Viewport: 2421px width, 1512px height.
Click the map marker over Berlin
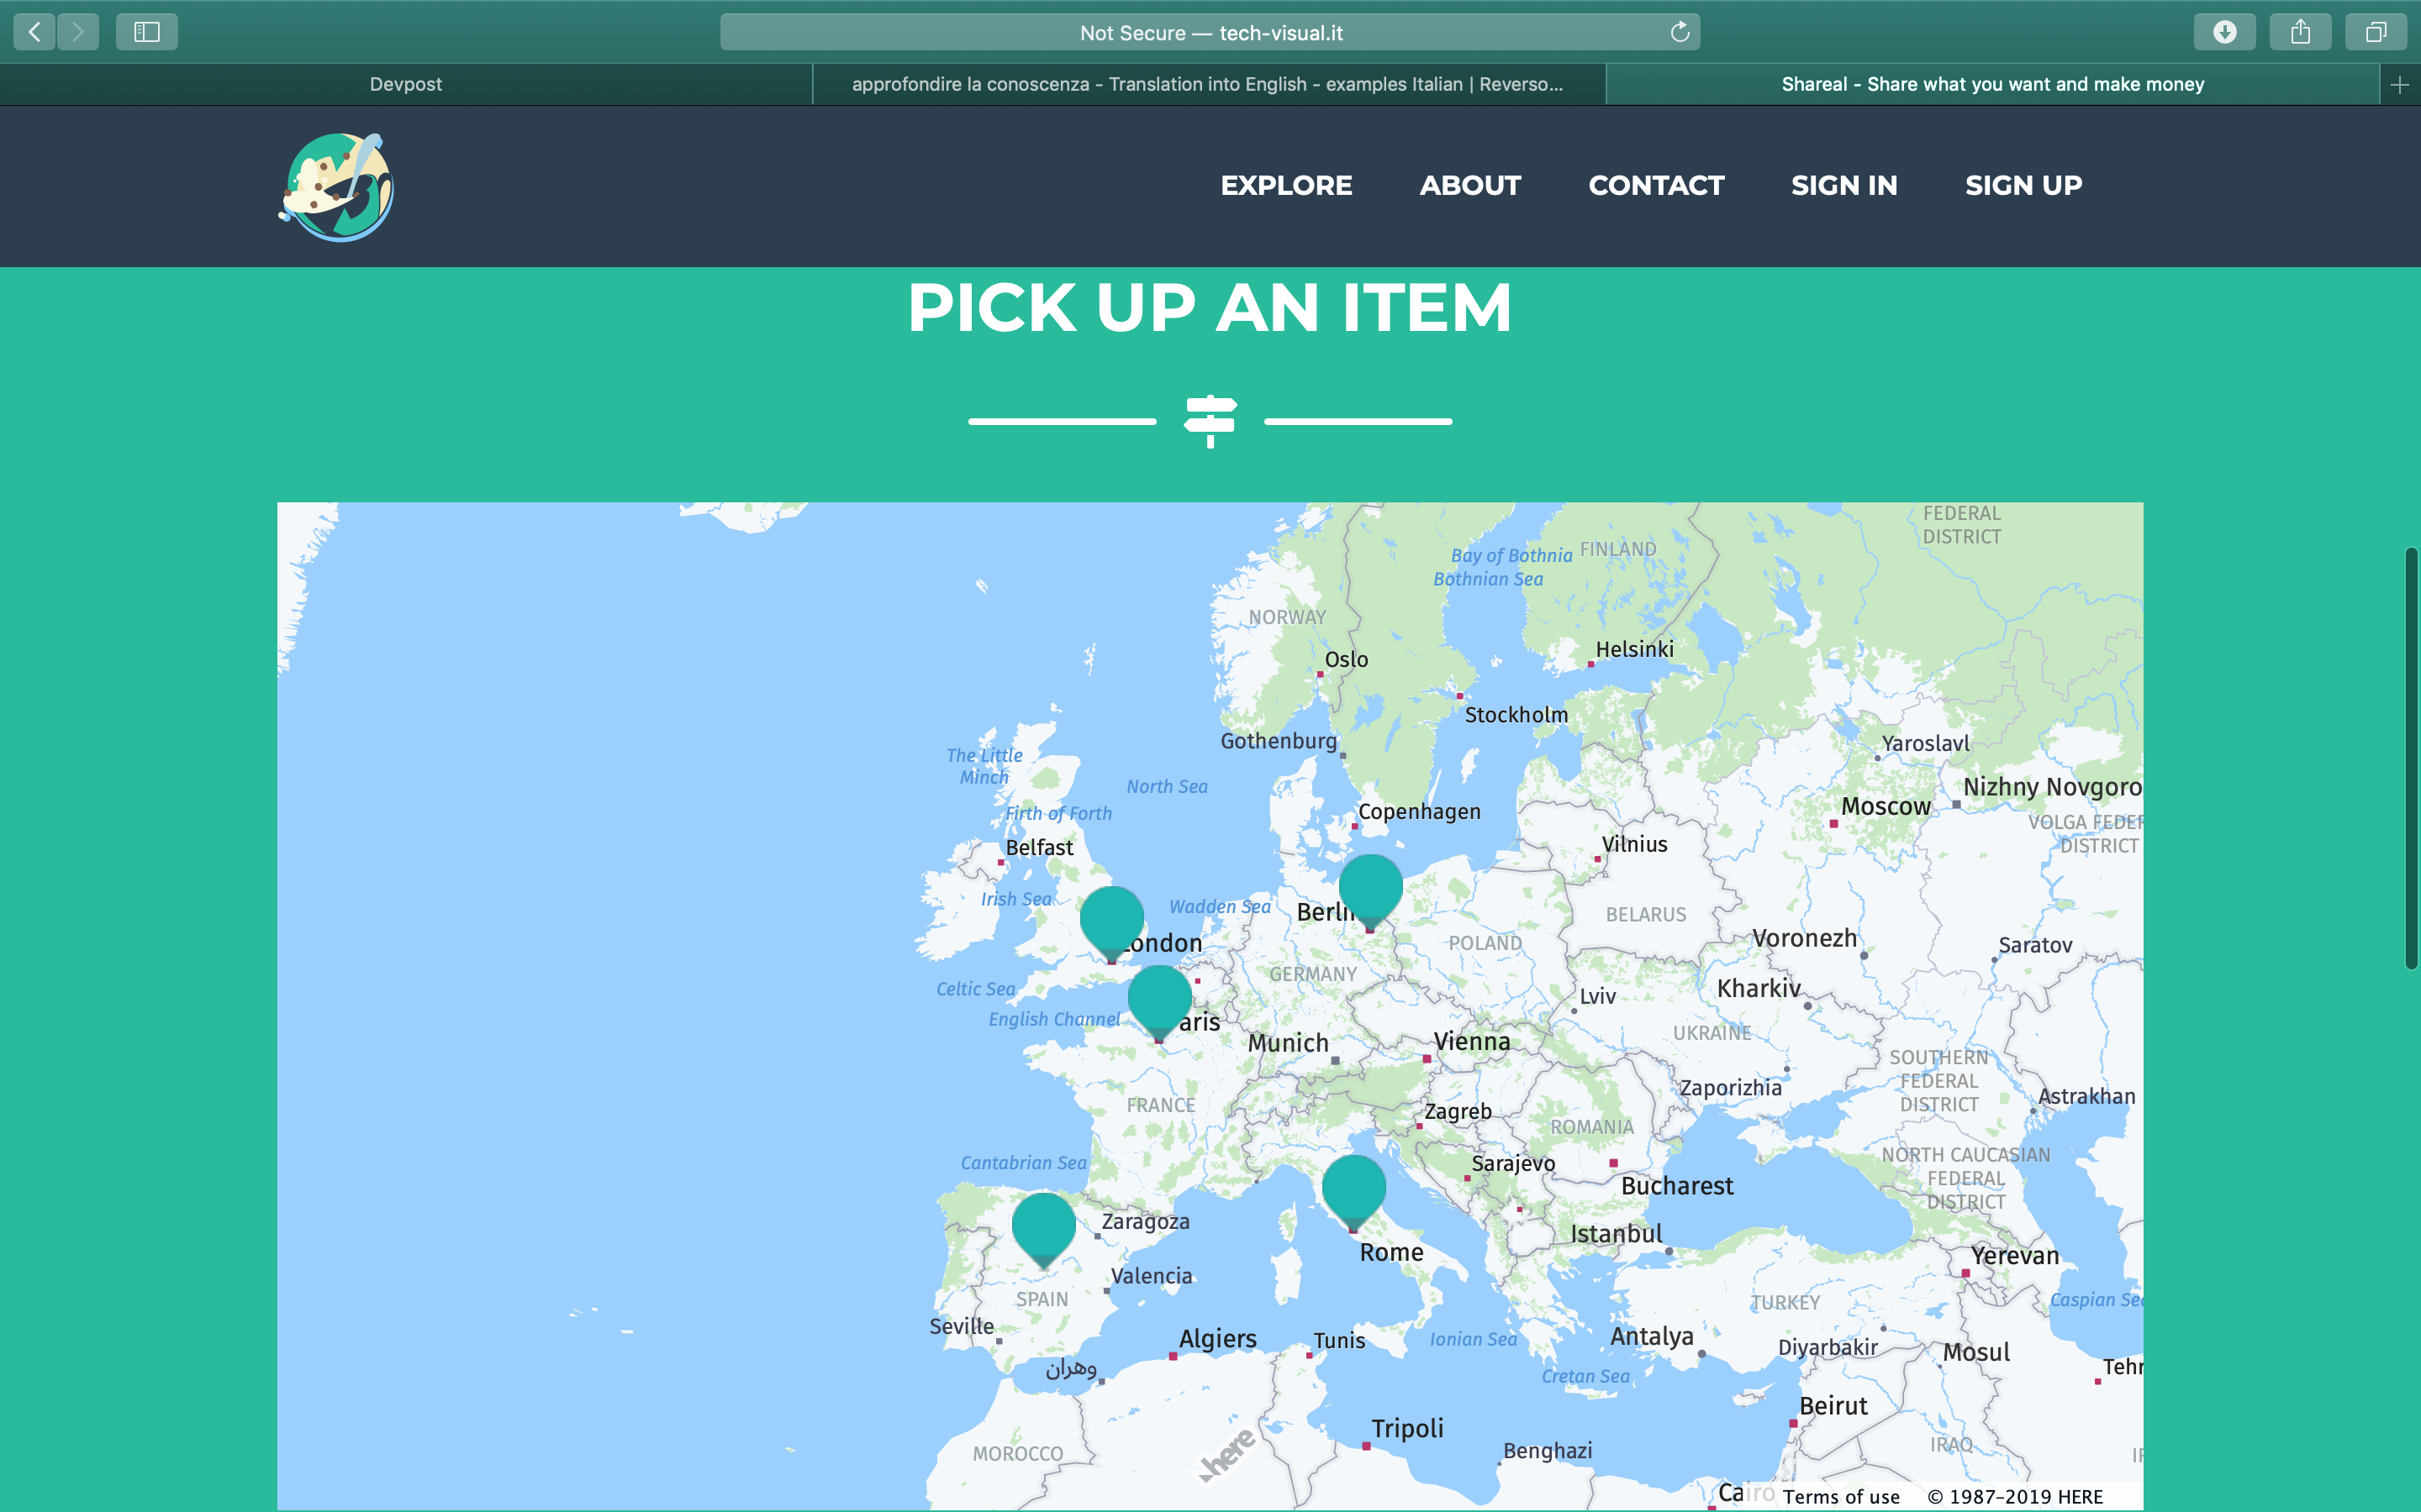[x=1369, y=888]
